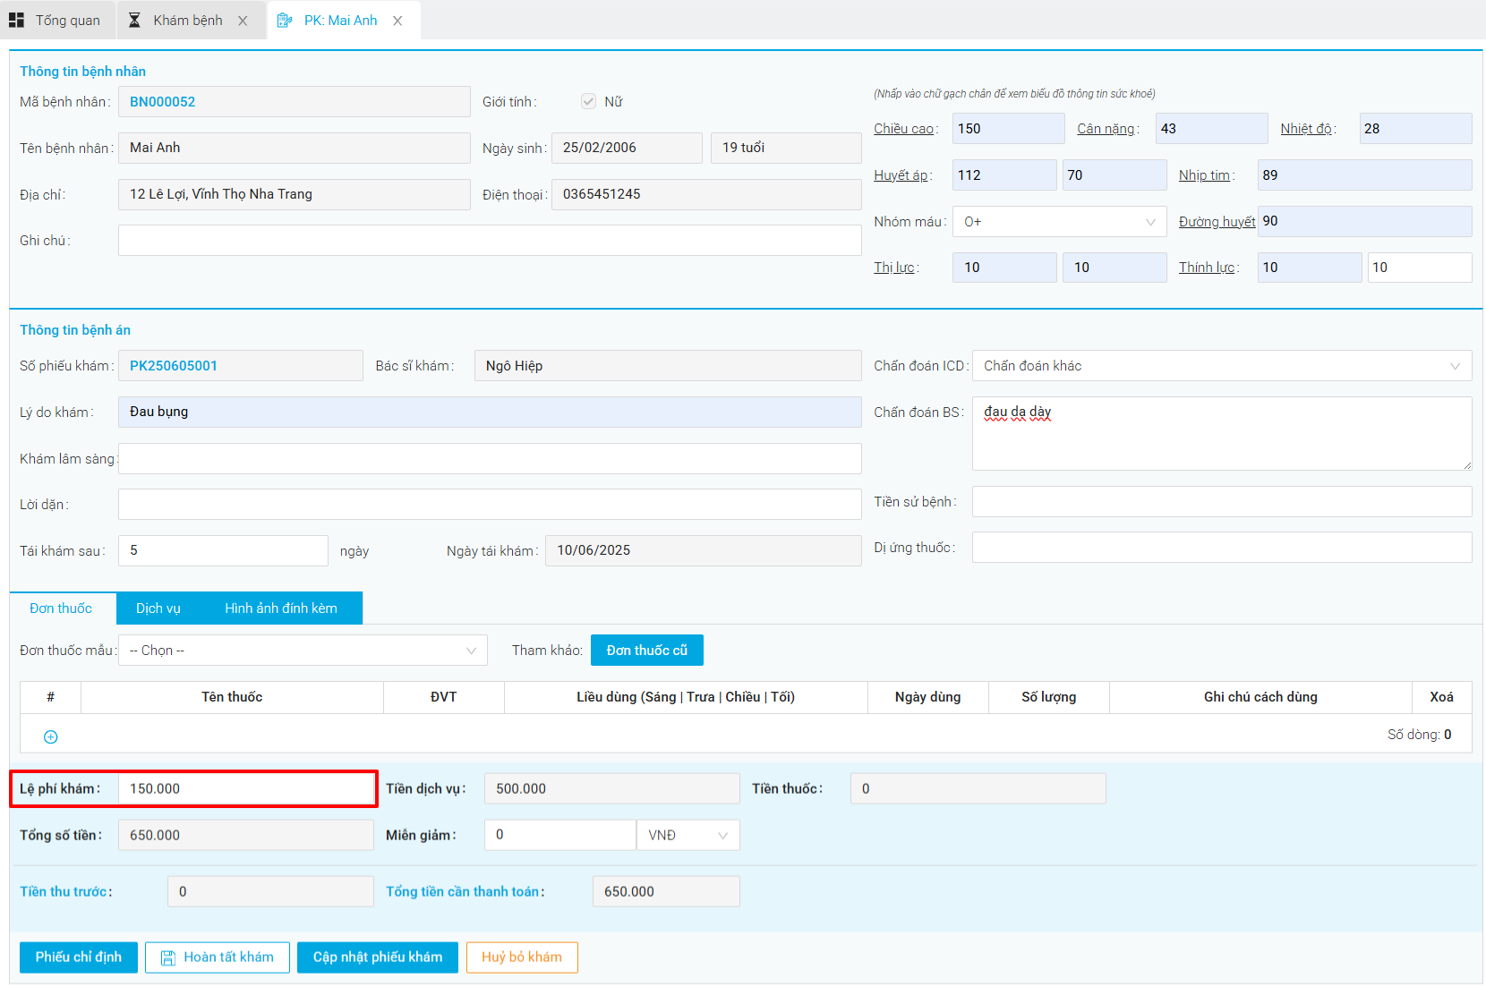Click the Cân nặng field showing 43

1211,129
